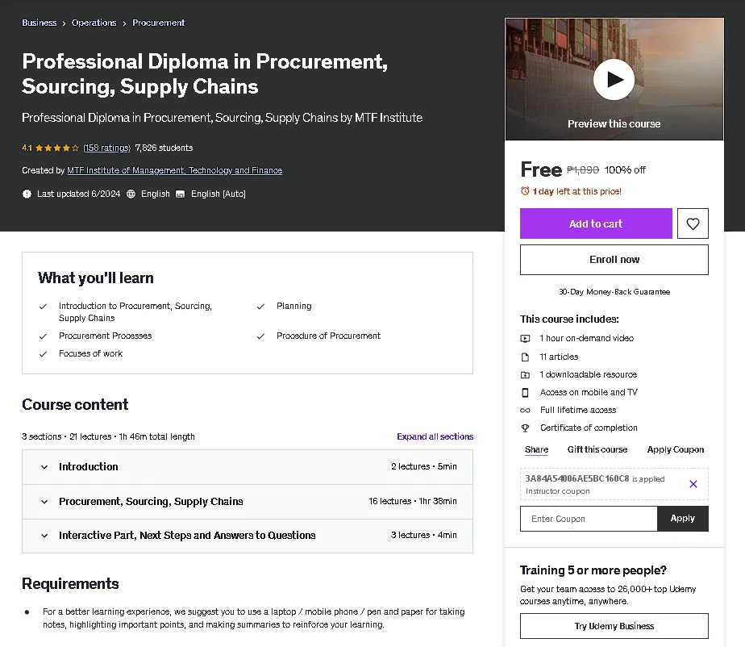
Task: Click the coupon Apply button
Action: pos(683,519)
